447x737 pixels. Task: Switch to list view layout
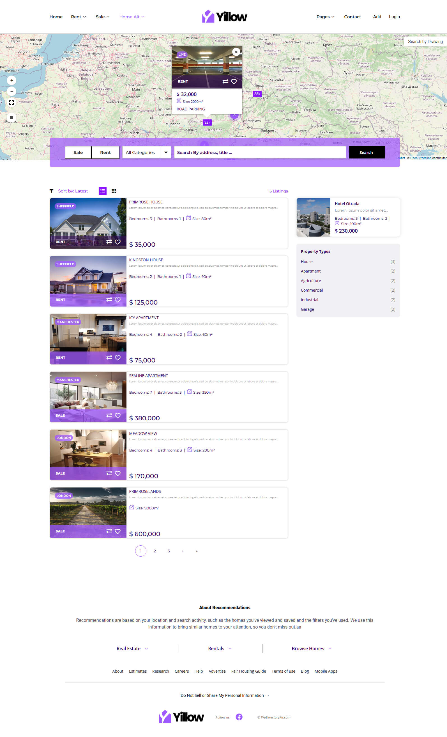tap(103, 191)
